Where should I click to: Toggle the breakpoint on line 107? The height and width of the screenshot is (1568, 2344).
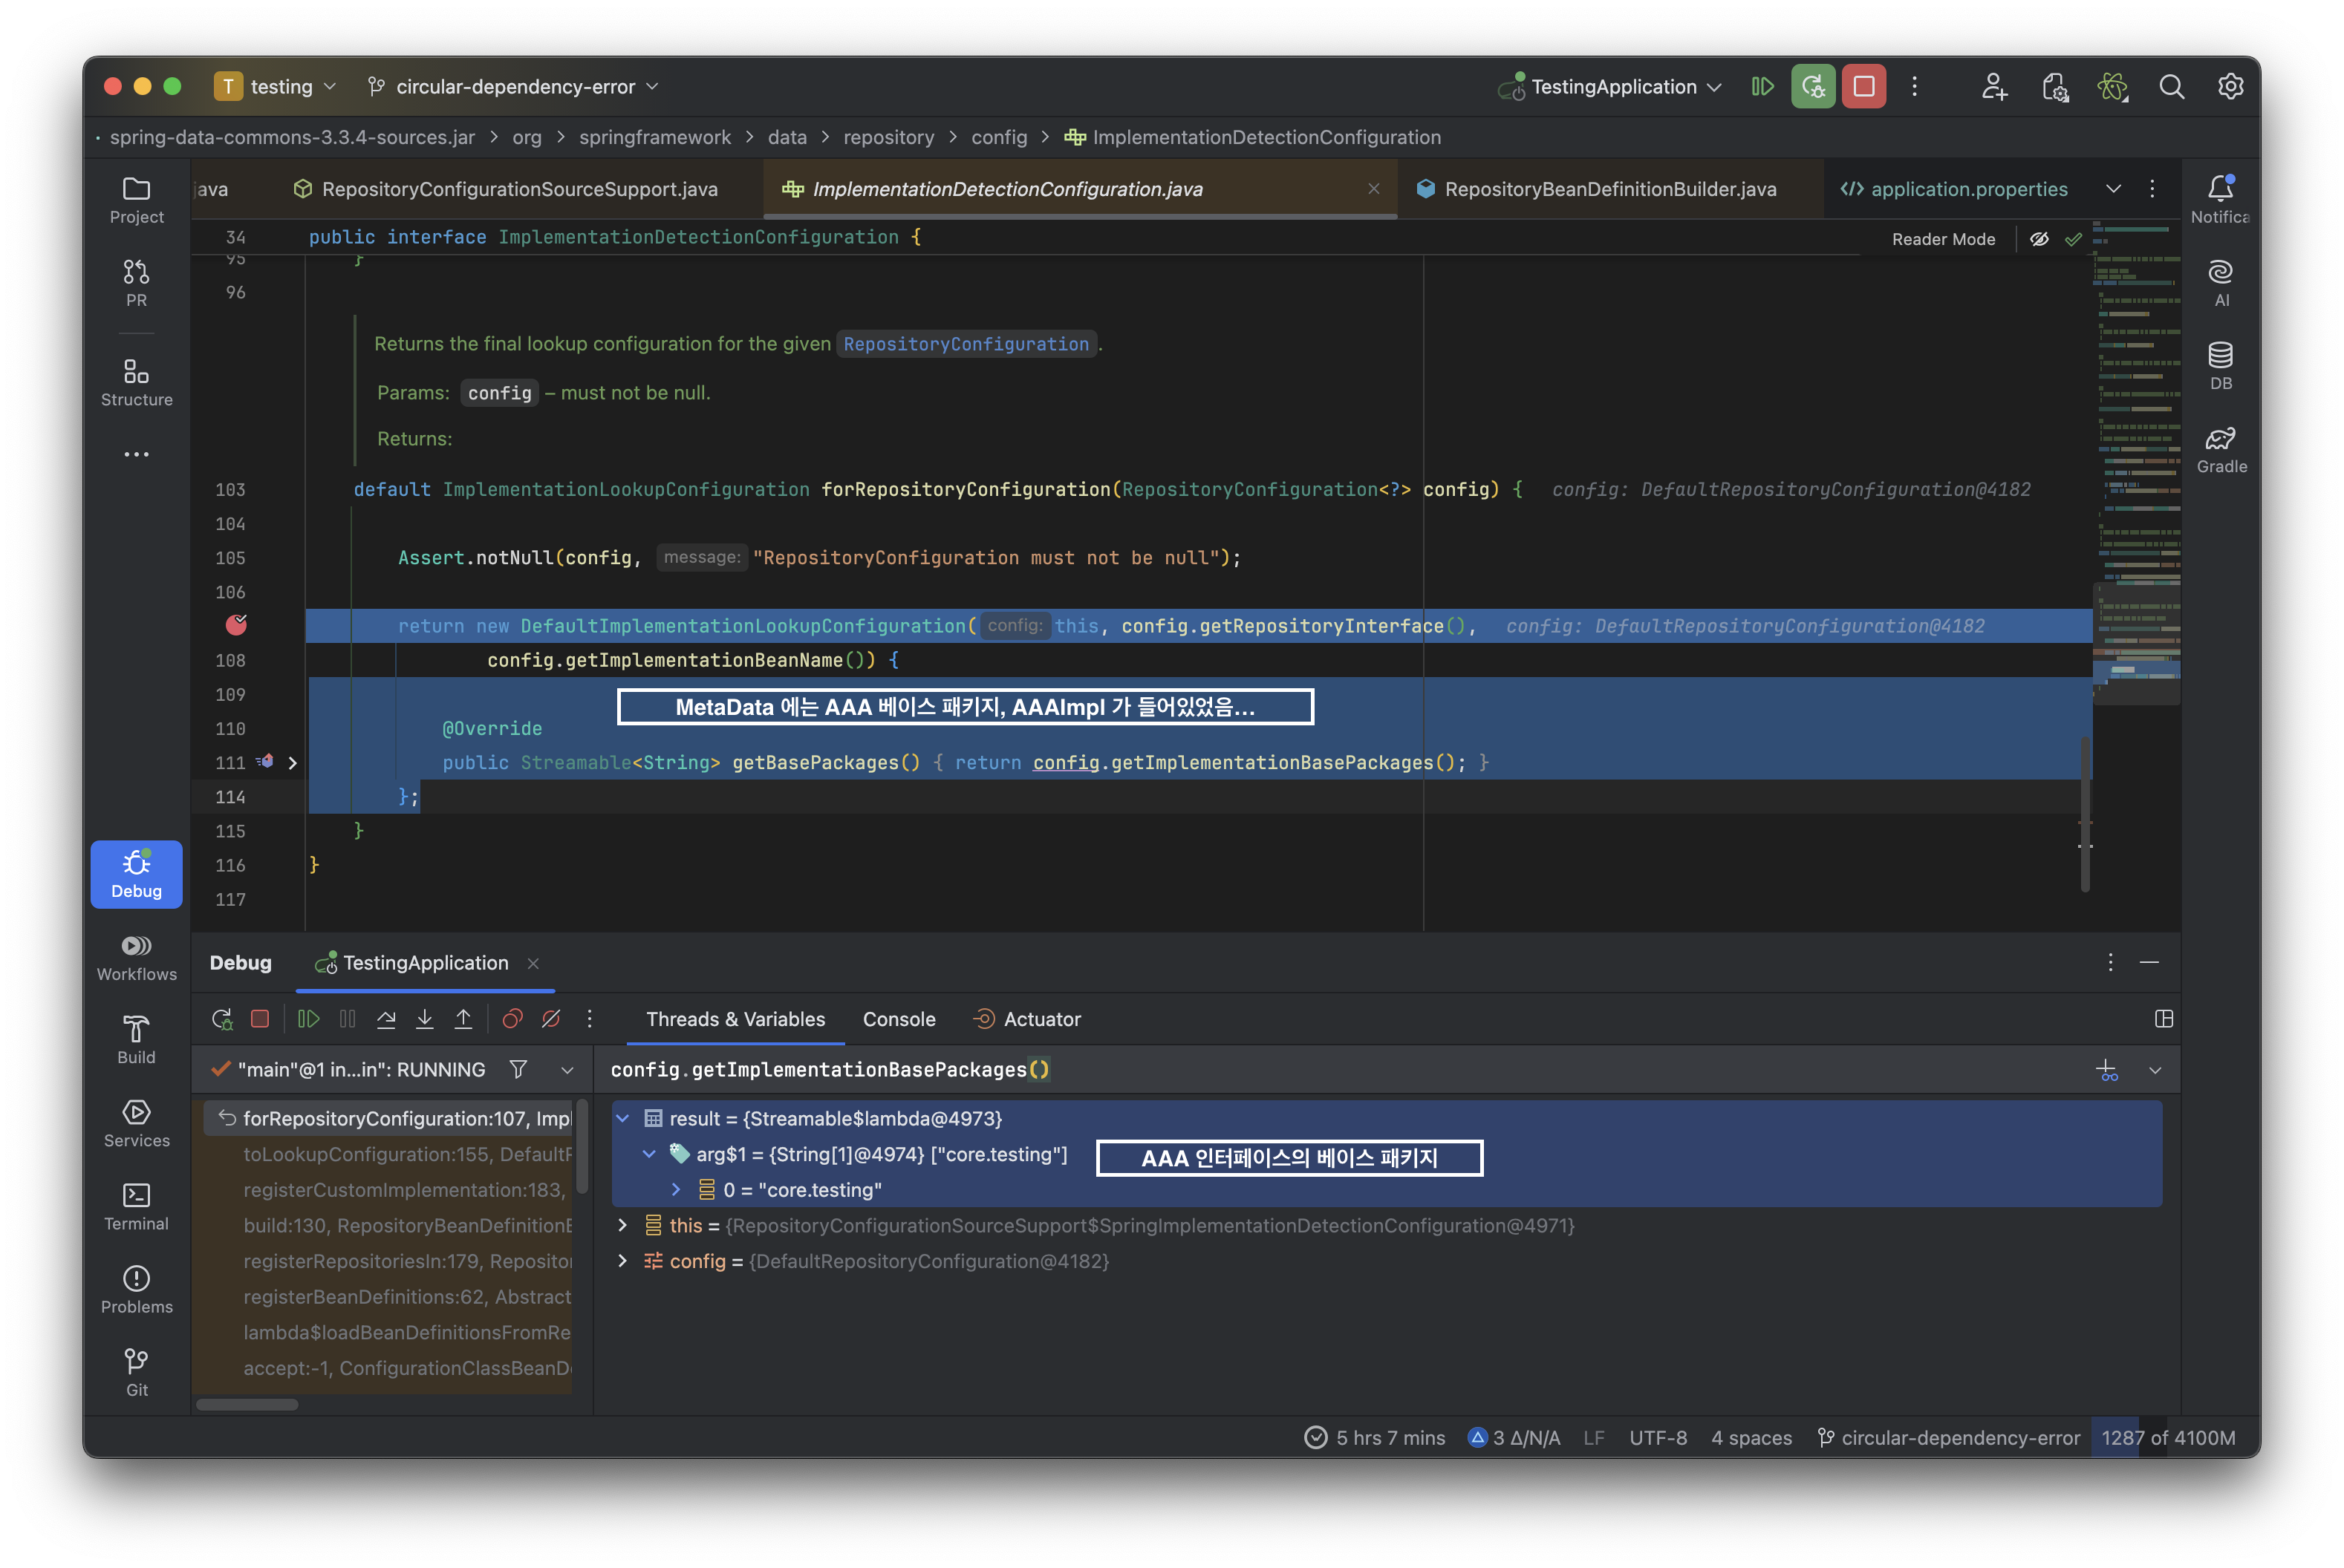[x=236, y=625]
